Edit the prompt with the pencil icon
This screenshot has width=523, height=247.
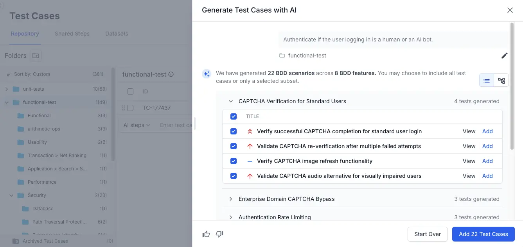point(505,55)
